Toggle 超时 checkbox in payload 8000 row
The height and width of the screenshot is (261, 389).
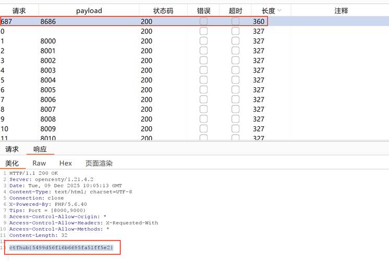pyautogui.click(x=235, y=41)
